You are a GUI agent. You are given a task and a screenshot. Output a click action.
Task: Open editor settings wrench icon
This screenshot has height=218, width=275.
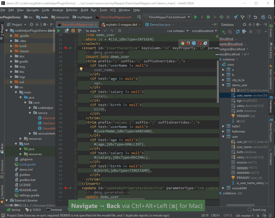tap(80, 31)
